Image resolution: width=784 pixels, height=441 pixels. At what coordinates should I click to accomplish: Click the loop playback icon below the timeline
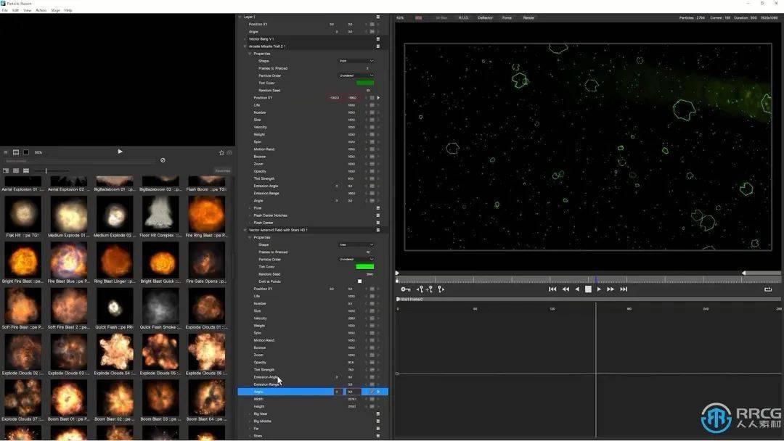point(767,289)
